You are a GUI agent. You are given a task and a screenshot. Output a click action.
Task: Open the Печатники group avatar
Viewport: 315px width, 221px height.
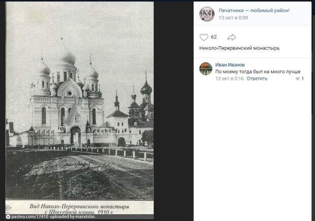207,14
